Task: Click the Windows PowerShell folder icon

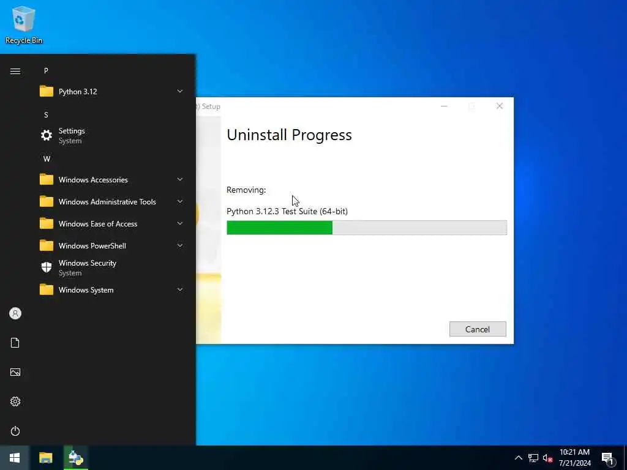Action: coord(47,245)
